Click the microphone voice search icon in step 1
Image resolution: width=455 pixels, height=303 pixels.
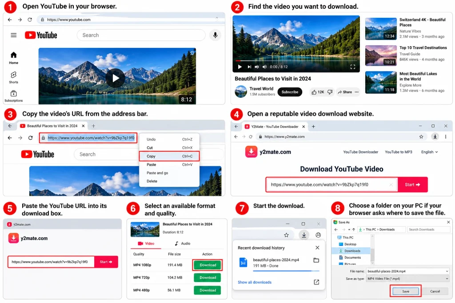215,35
